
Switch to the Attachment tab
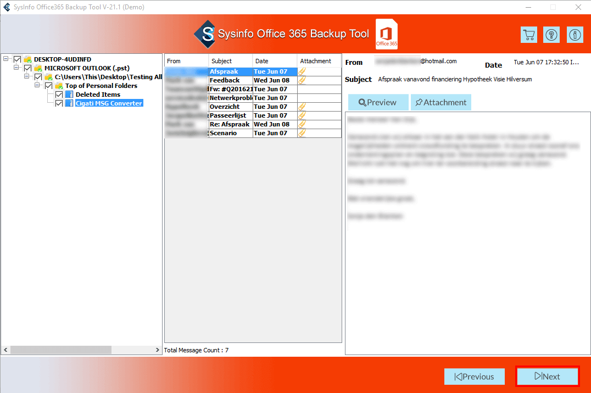pos(441,102)
